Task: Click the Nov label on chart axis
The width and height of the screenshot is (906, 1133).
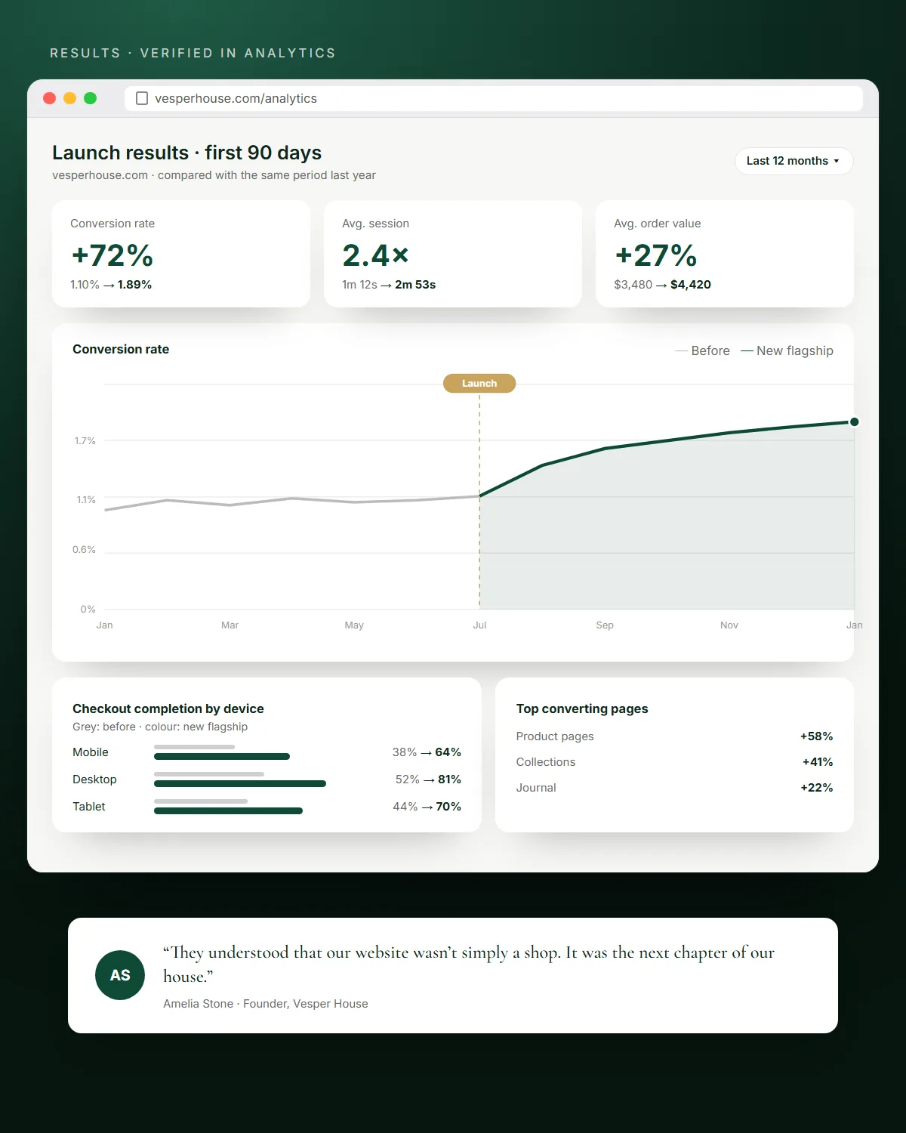Action: (x=729, y=625)
